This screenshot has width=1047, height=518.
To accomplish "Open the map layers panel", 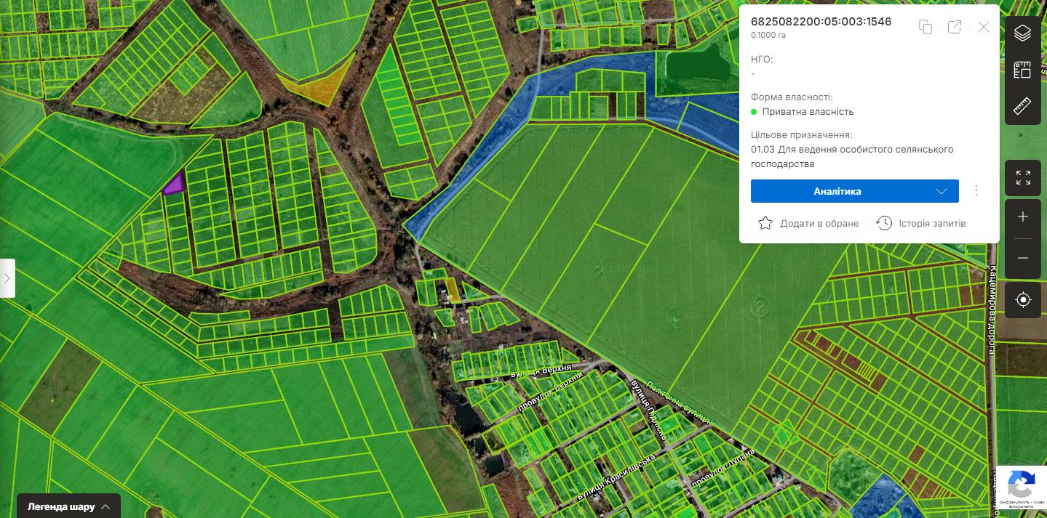I will click(x=1022, y=33).
